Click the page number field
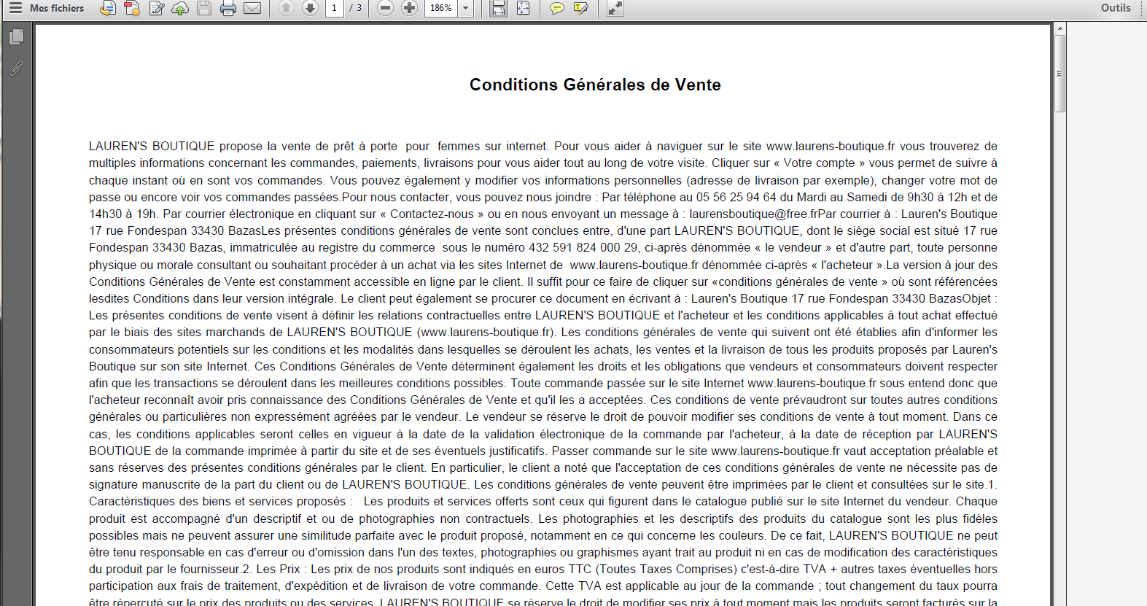The image size is (1147, 606). point(335,8)
